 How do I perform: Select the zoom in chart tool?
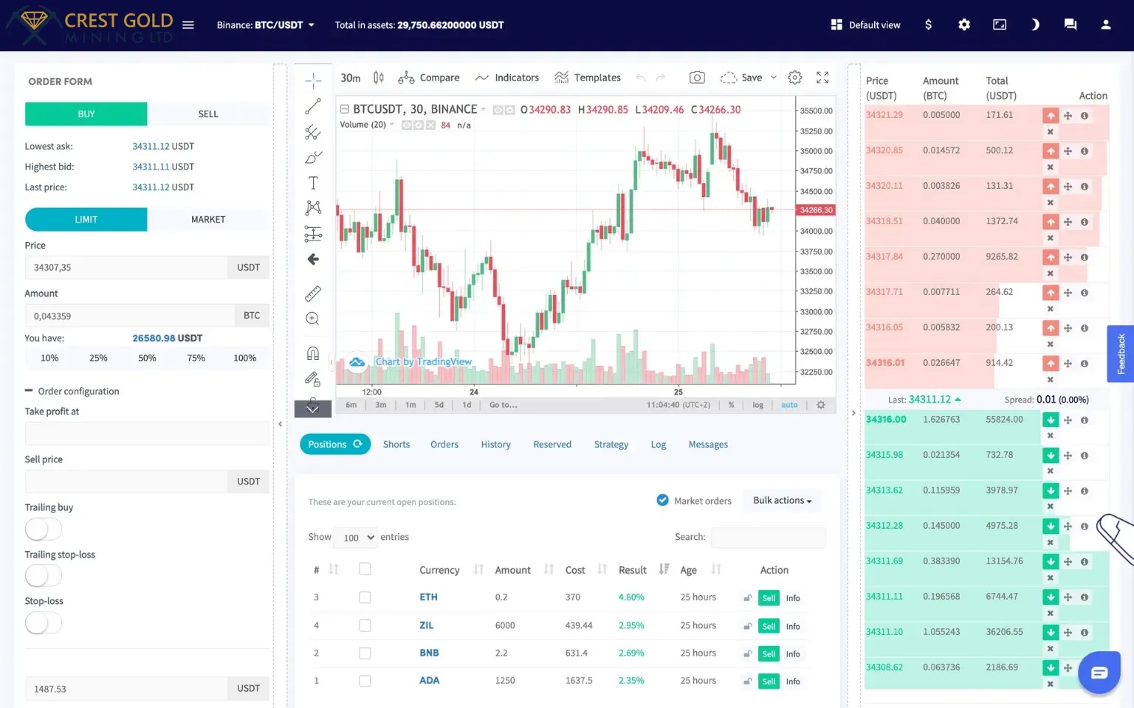(x=313, y=319)
